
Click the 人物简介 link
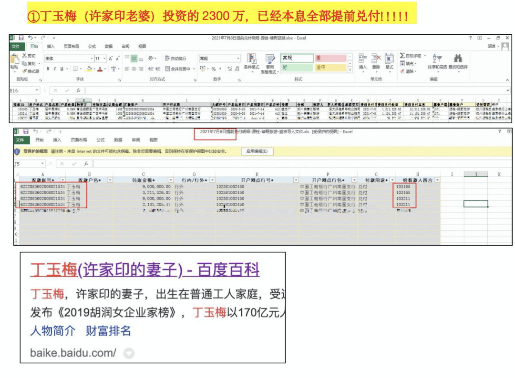[x=53, y=331]
